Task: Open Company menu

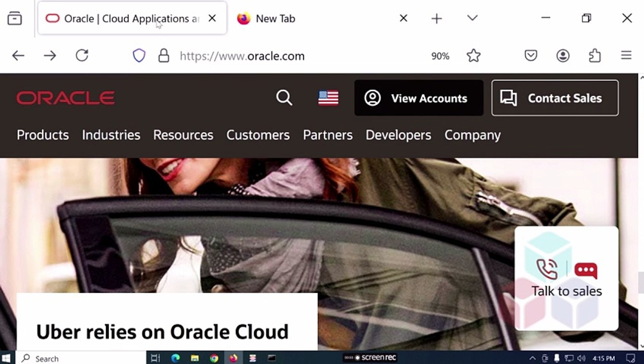Action: [472, 135]
